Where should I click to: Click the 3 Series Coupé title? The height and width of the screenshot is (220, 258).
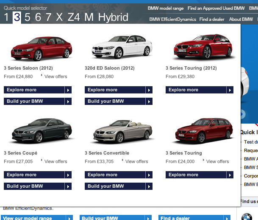21,153
